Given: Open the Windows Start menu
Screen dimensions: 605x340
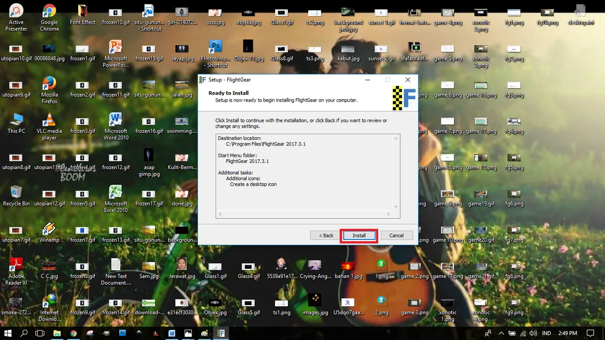Looking at the screenshot, I should pyautogui.click(x=8, y=333).
